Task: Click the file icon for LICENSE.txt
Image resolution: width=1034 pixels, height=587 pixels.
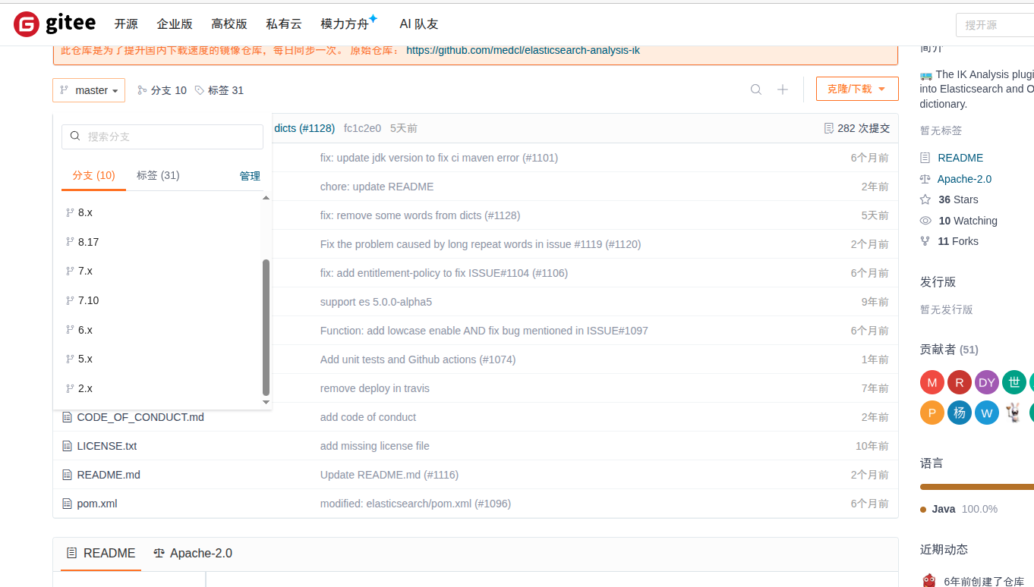Action: point(67,446)
